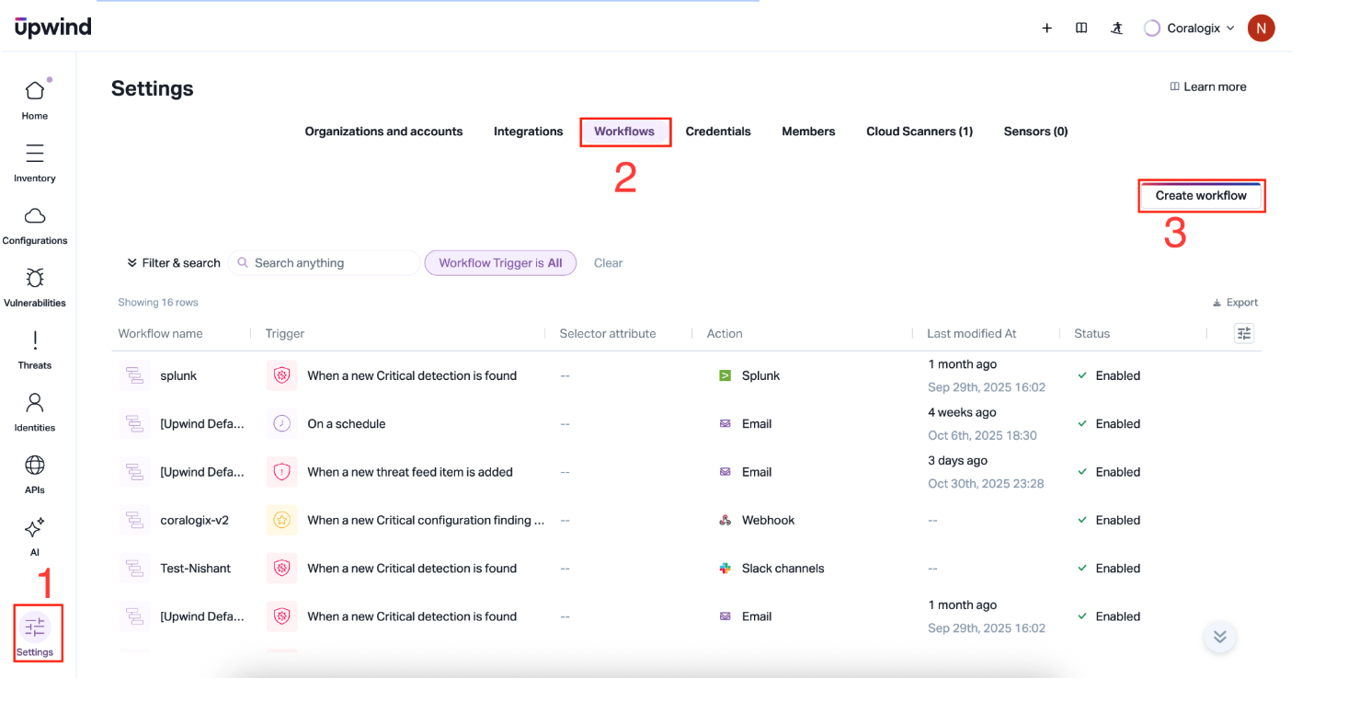1348x702 pixels.
Task: Switch to the Credentials tab
Action: (x=718, y=132)
